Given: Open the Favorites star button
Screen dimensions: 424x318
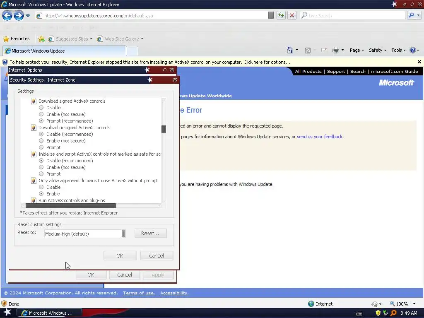Looking at the screenshot, I should coord(16,39).
